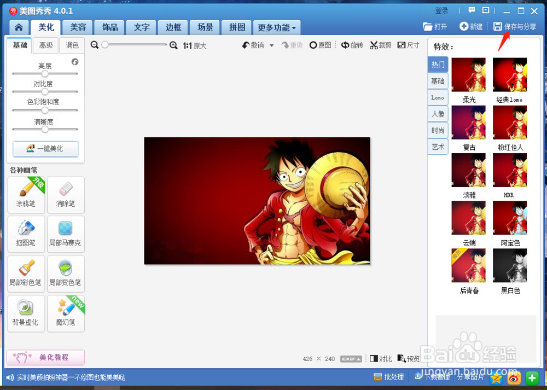Switch to the 场景 tab
Screen dimensions: 547x390
(x=205, y=27)
